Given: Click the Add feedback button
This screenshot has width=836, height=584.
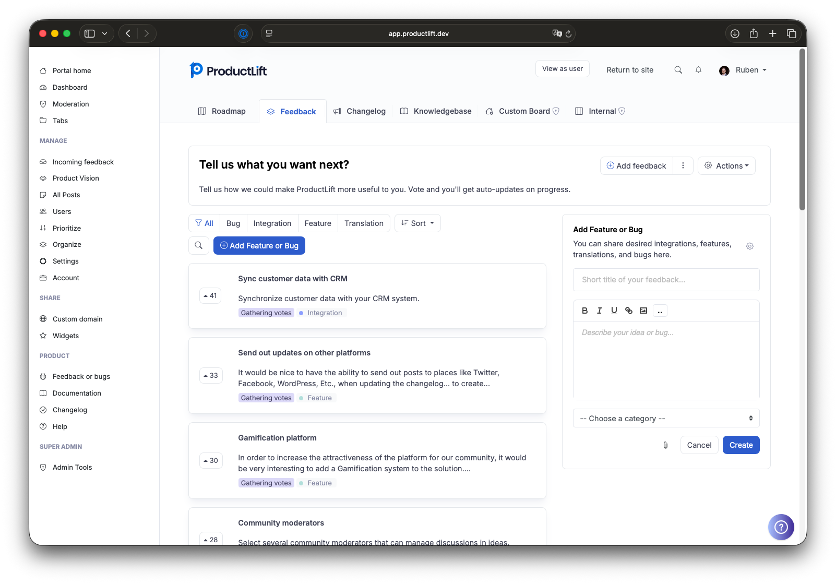Looking at the screenshot, I should pyautogui.click(x=637, y=165).
